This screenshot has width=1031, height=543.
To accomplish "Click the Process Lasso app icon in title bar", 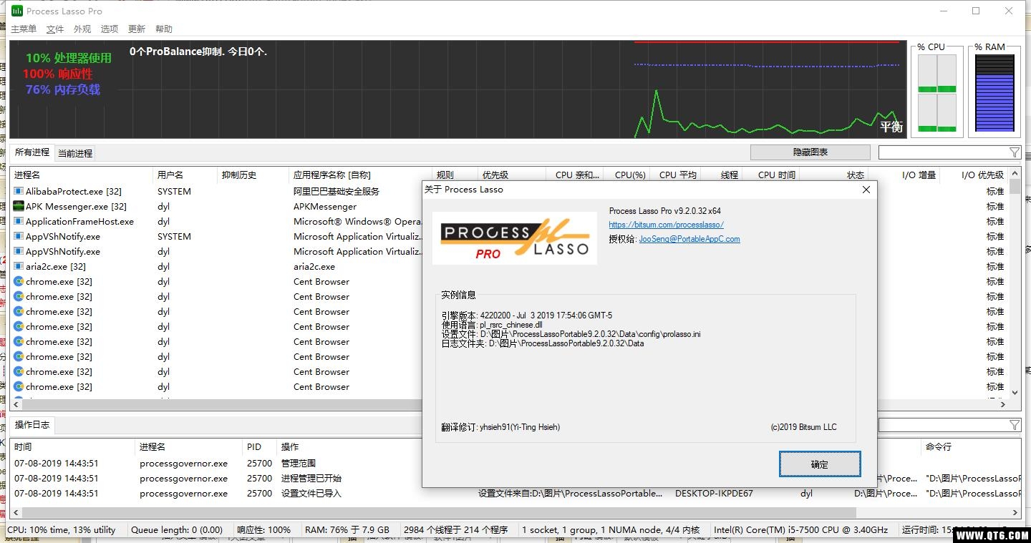I will pyautogui.click(x=16, y=11).
